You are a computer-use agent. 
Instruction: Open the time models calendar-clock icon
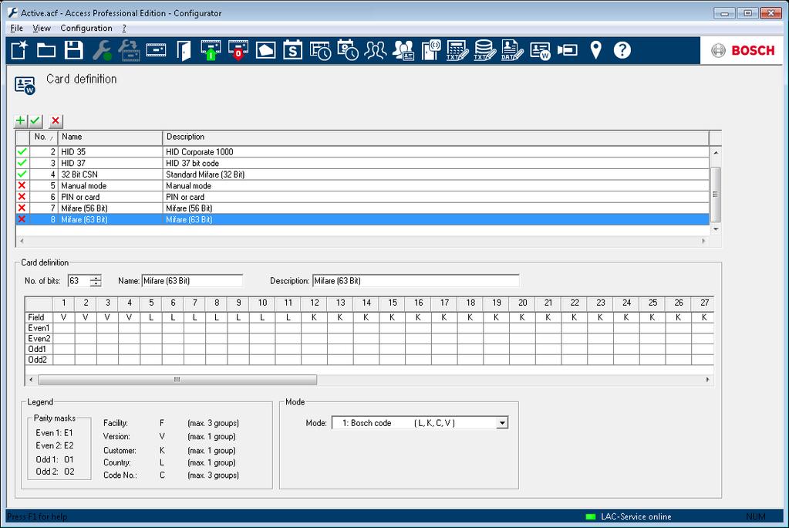tap(348, 50)
